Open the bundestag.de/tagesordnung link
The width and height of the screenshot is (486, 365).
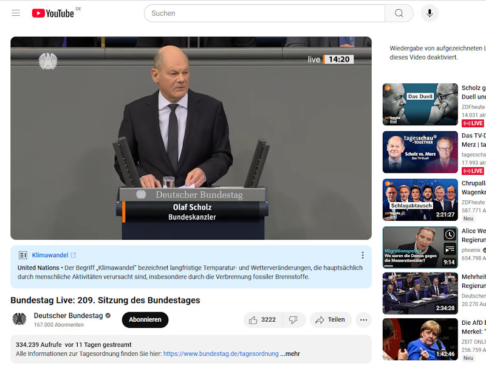[221, 354]
